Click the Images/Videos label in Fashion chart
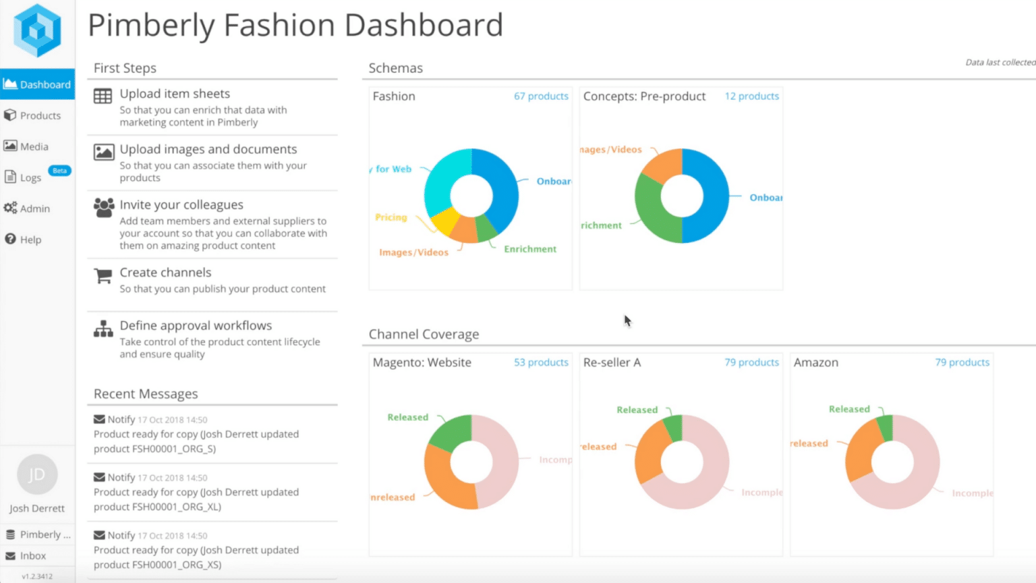 413,252
